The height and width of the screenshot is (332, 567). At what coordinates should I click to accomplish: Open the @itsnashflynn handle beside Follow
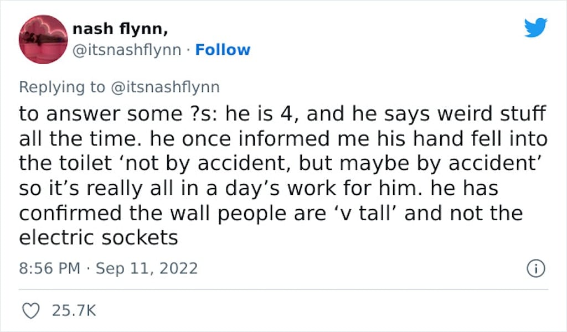pyautogui.click(x=127, y=50)
